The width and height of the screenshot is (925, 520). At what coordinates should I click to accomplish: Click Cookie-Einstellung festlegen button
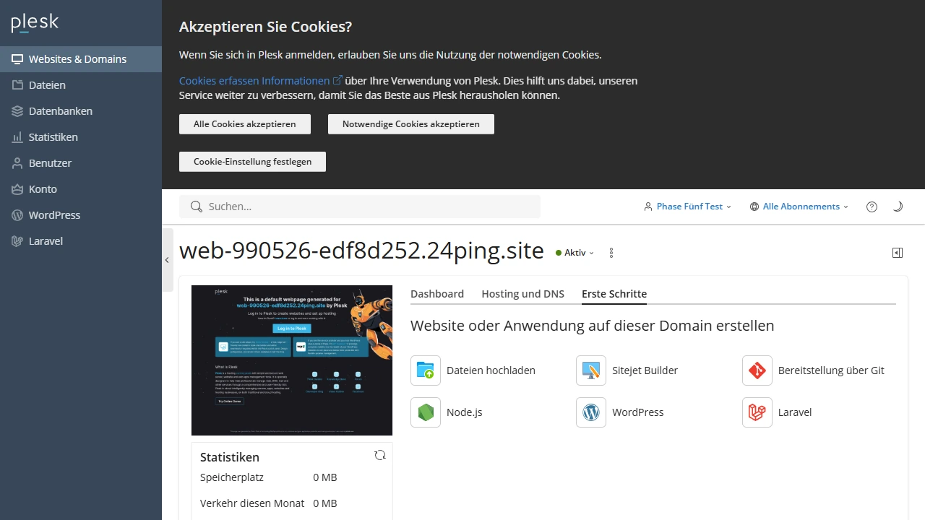pyautogui.click(x=252, y=162)
